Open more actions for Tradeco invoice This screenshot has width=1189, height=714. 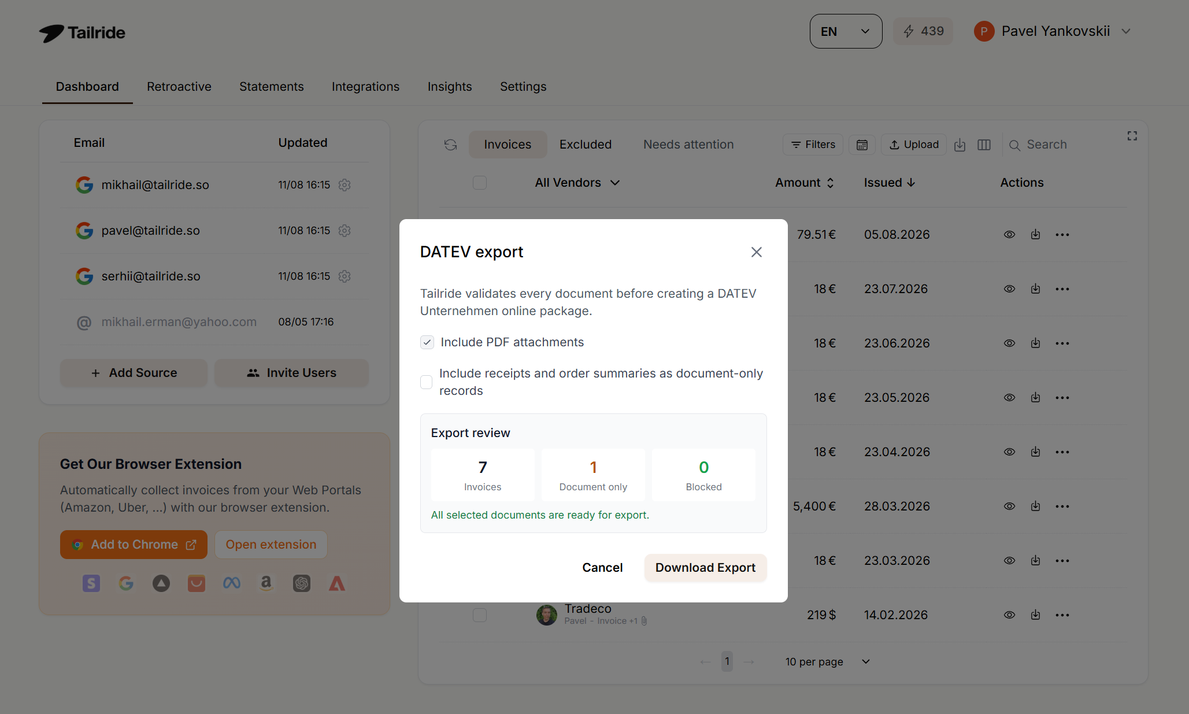(x=1062, y=615)
